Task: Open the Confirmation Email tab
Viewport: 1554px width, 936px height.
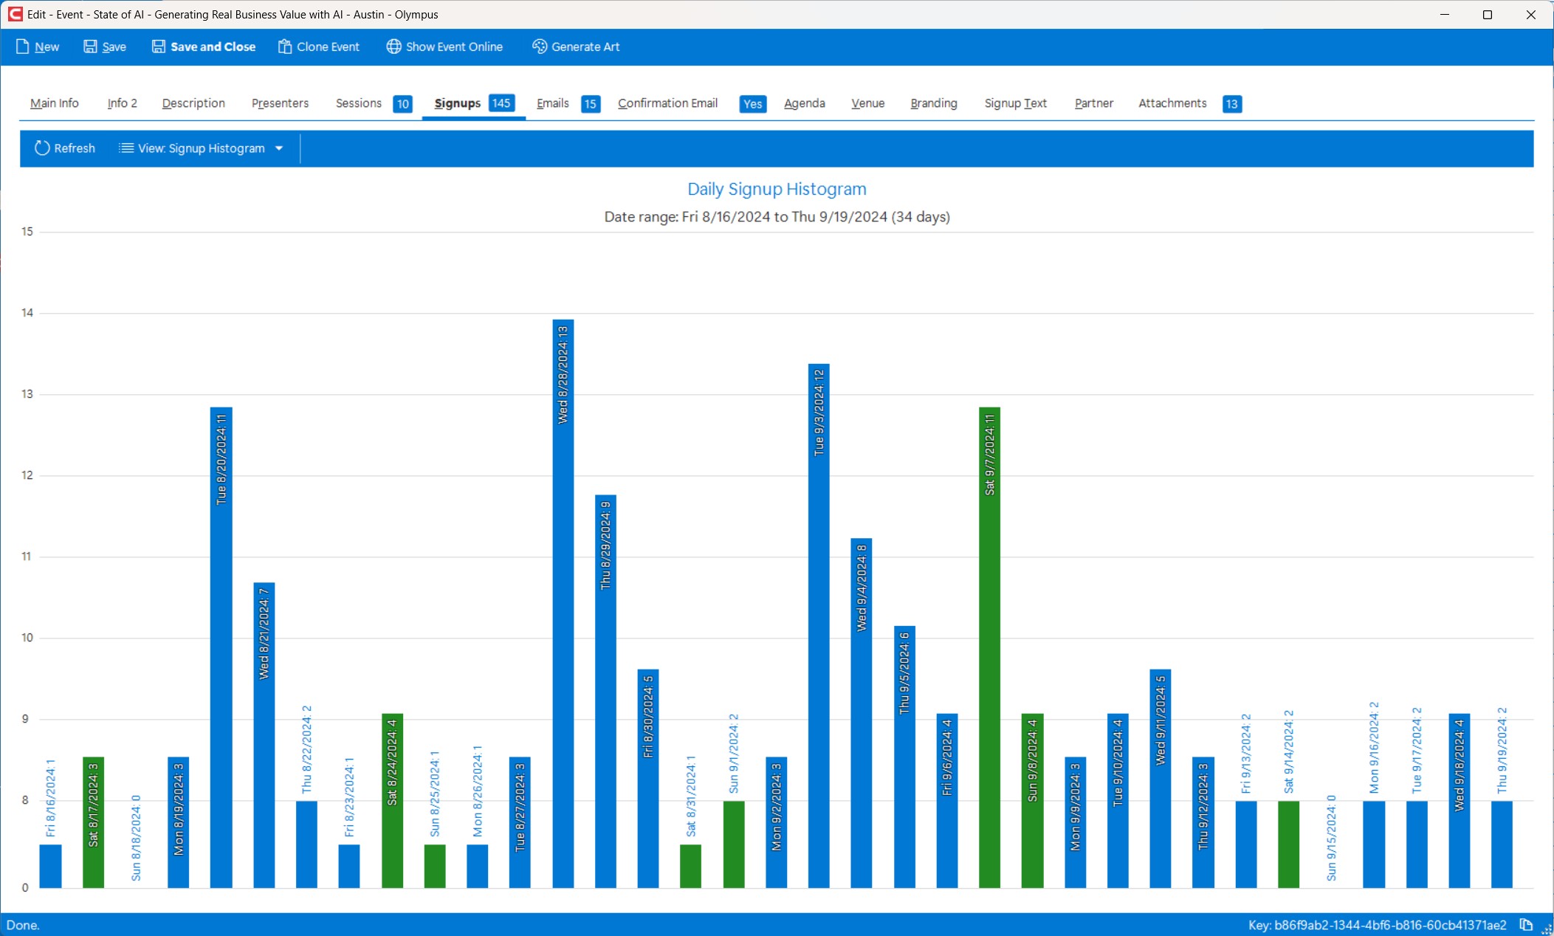Action: point(668,103)
